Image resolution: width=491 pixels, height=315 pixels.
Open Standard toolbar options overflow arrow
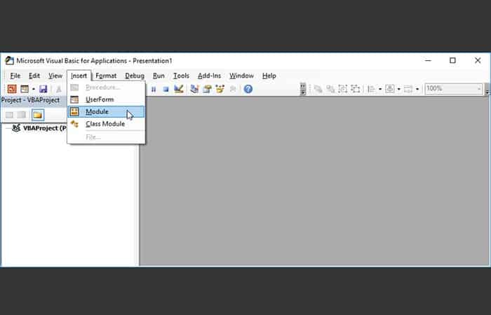[303, 89]
